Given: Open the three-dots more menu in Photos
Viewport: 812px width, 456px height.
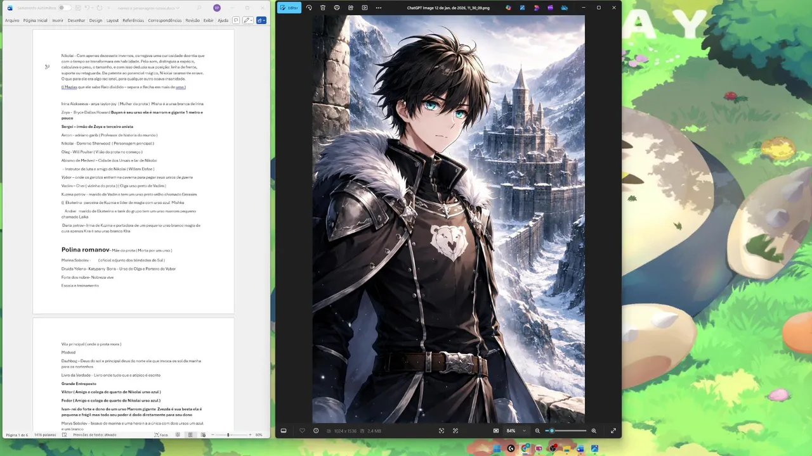Looking at the screenshot, I should (x=379, y=8).
